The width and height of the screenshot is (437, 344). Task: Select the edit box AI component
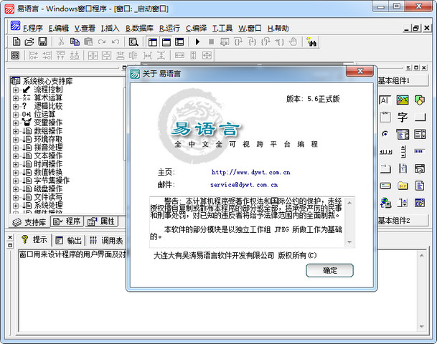(385, 100)
